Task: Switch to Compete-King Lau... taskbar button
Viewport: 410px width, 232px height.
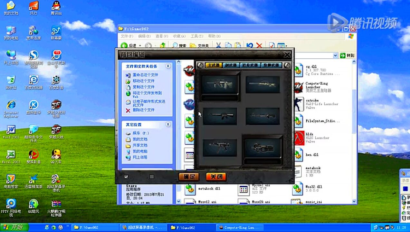Action: [x=240, y=227]
